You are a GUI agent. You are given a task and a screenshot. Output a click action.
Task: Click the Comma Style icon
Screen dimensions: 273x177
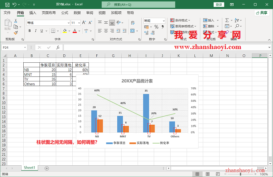[x=163, y=27]
